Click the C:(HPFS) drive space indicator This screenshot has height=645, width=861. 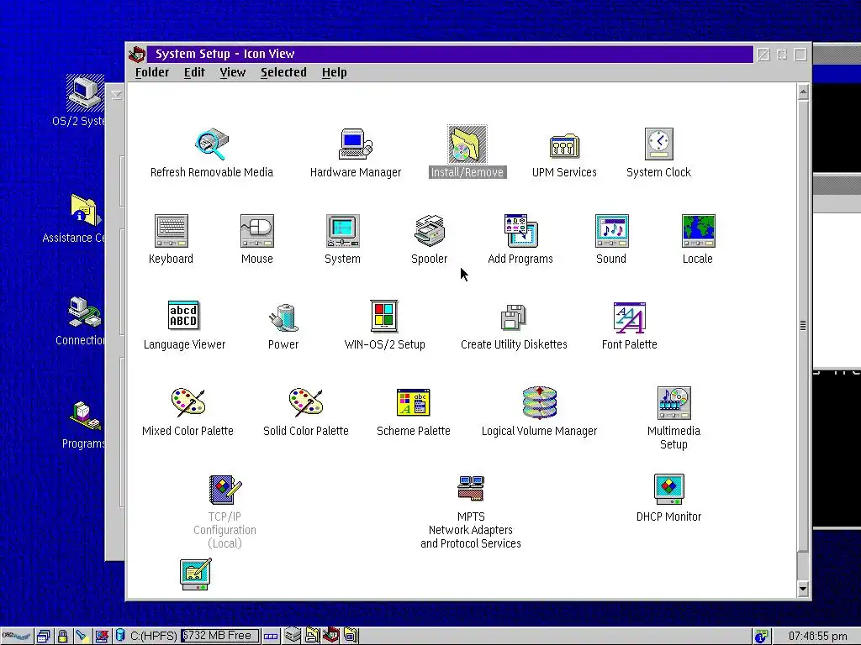pyautogui.click(x=147, y=637)
